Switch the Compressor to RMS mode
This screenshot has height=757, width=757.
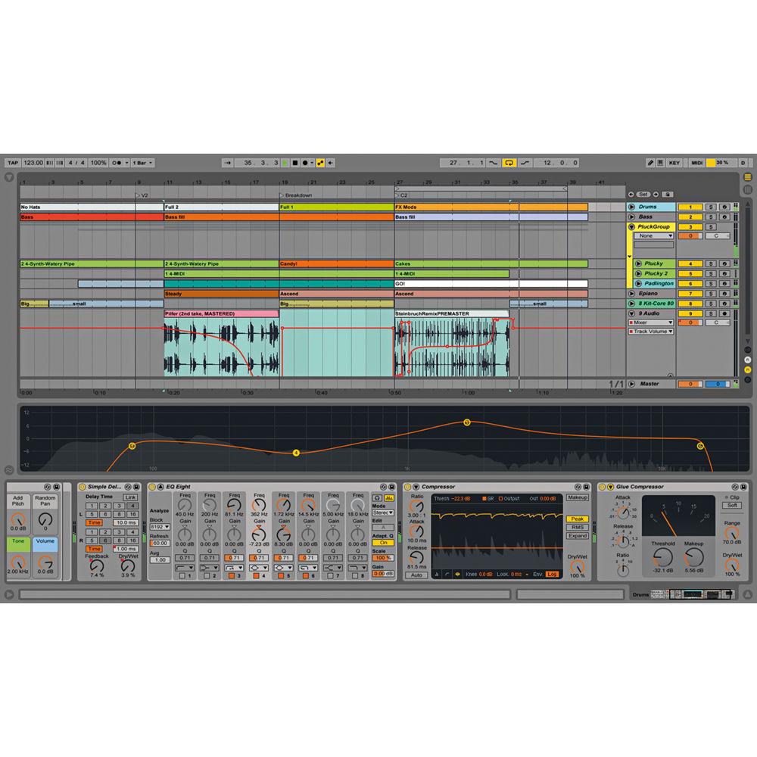pyautogui.click(x=578, y=528)
